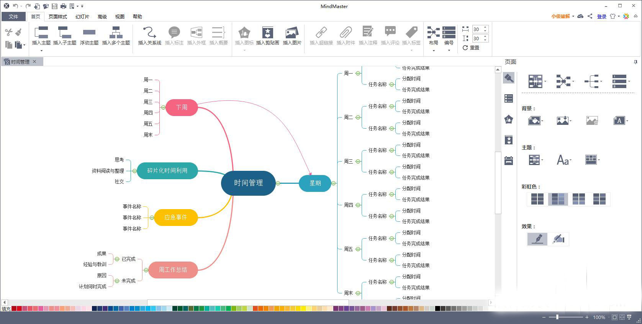Open the theme font Aa dropdown
The height and width of the screenshot is (324, 642).
tap(564, 160)
